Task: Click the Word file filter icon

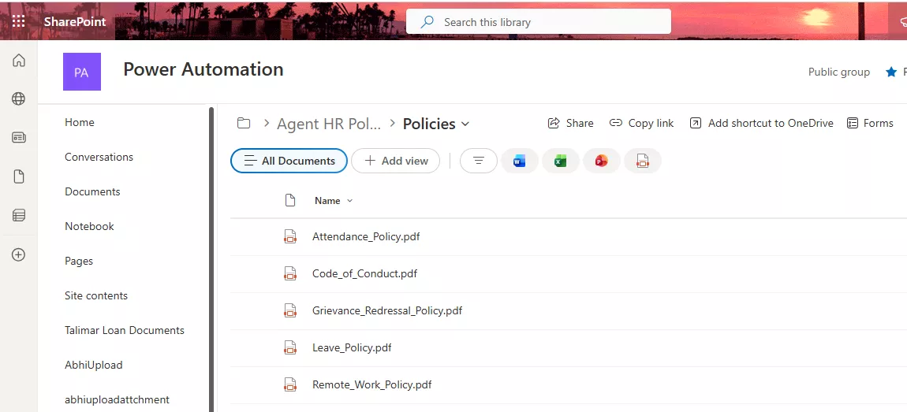Action: click(x=519, y=161)
